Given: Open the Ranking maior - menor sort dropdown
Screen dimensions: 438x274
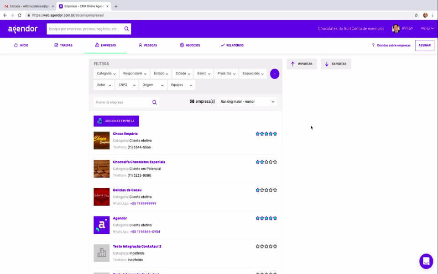Looking at the screenshot, I should 247,102.
